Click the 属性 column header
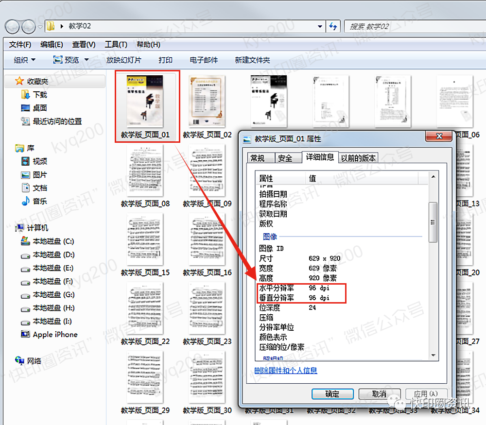Viewport: 486px width, 425px height. [x=280, y=178]
